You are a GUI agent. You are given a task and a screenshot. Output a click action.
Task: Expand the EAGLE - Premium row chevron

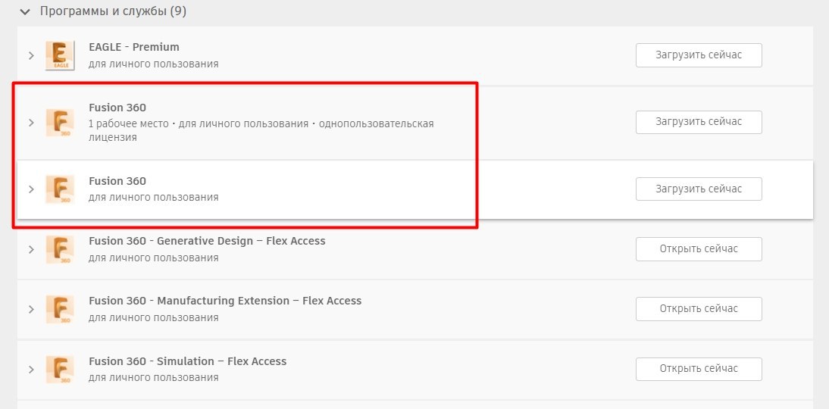pos(31,55)
